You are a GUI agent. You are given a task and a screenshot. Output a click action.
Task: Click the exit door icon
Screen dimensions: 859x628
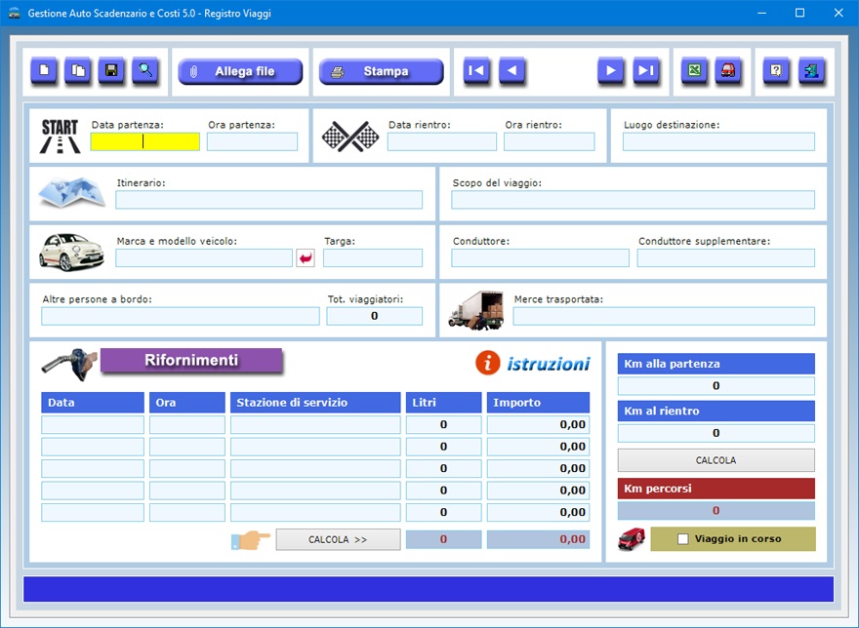[x=811, y=70]
